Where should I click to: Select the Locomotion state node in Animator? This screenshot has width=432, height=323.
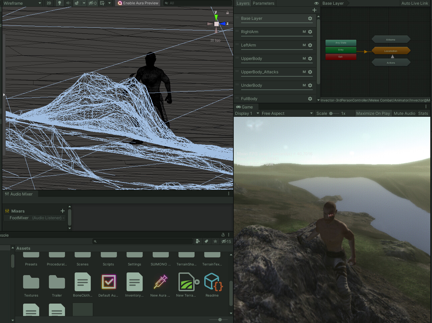[390, 51]
